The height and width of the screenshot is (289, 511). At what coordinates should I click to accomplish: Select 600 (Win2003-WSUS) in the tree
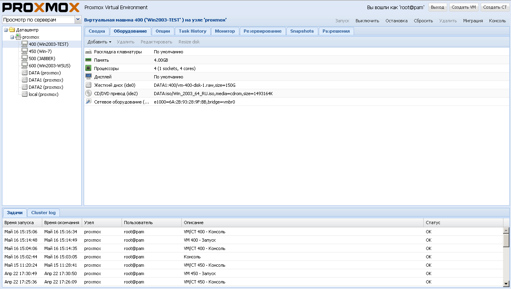[x=49, y=66]
